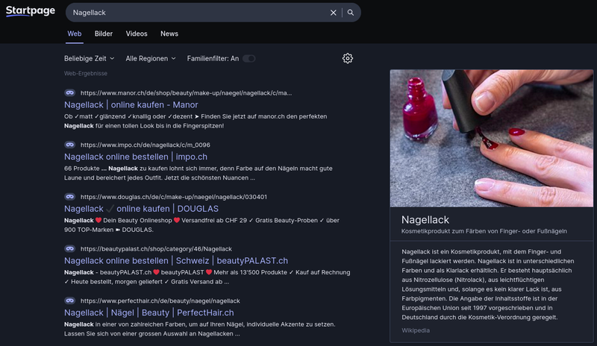Select the Web tab
597x346 pixels.
click(x=74, y=34)
